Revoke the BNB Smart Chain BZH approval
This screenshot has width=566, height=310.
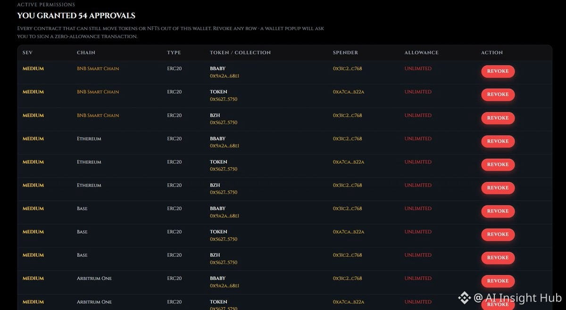(x=498, y=118)
